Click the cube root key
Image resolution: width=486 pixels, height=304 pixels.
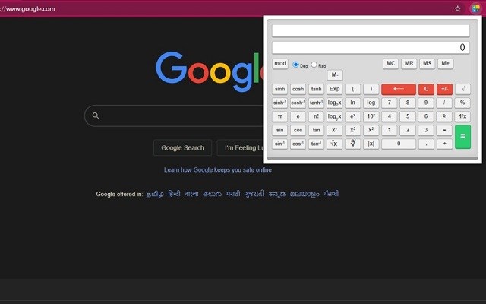[x=352, y=144]
